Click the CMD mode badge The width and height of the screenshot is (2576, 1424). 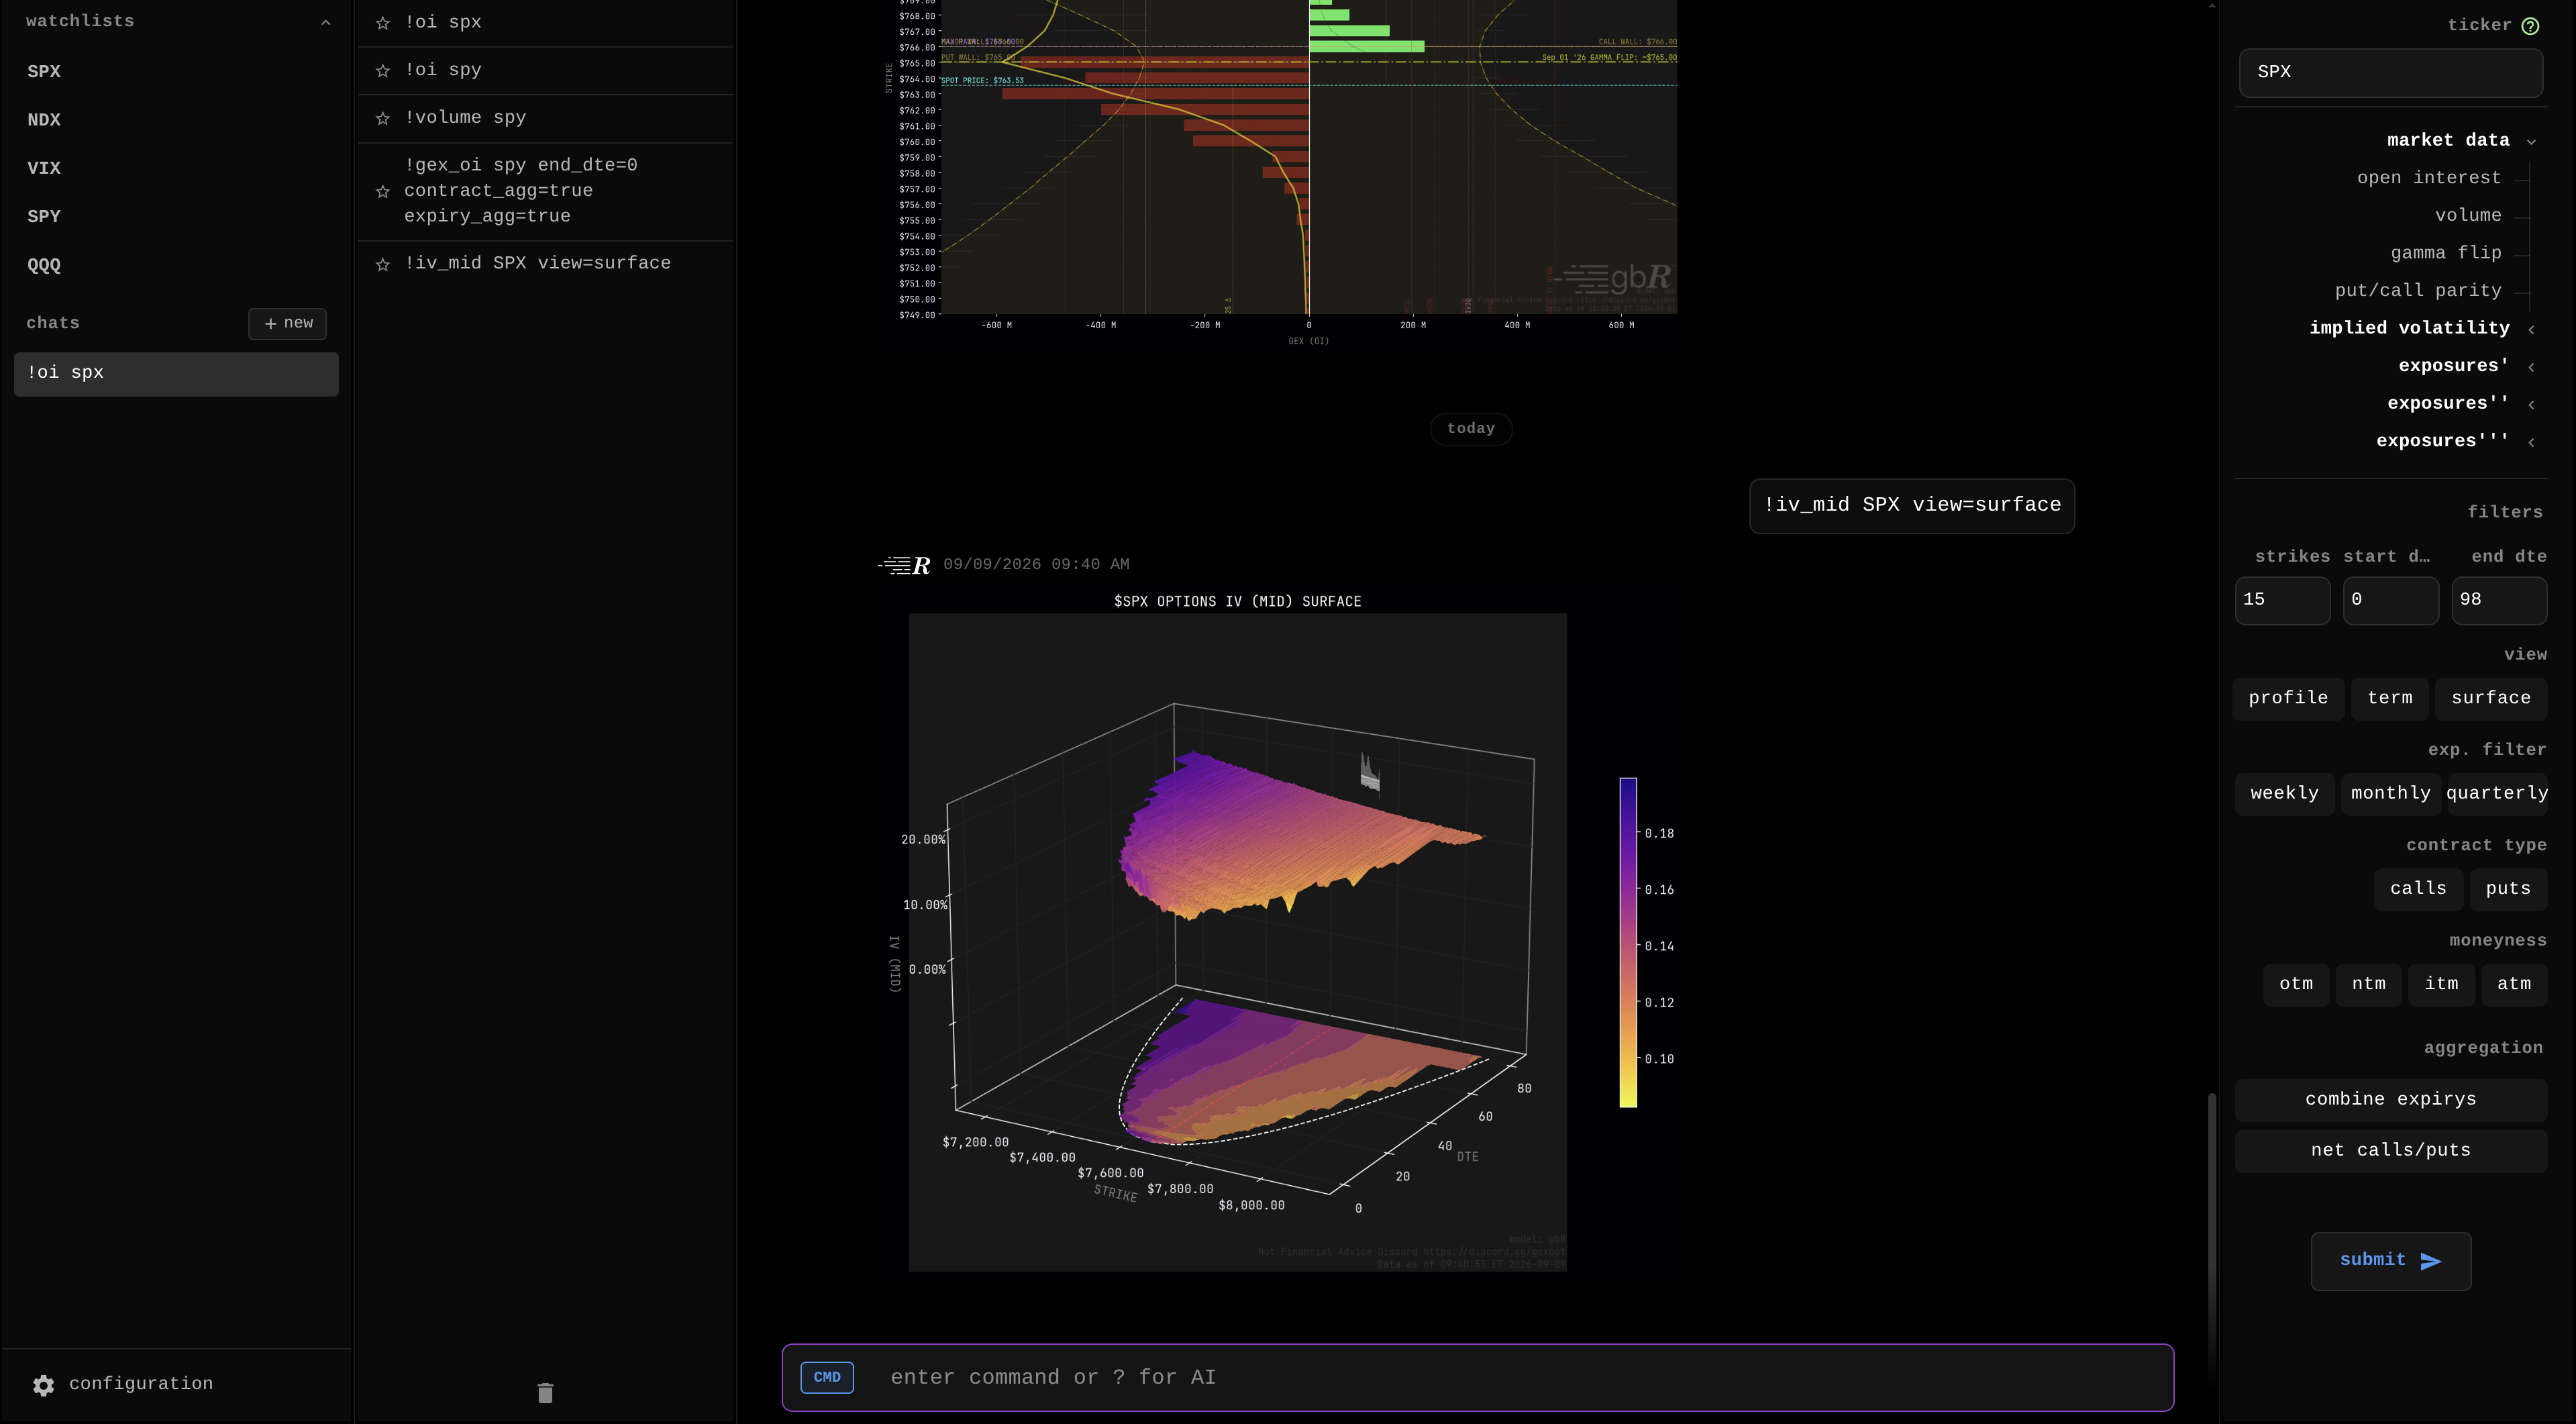827,1377
